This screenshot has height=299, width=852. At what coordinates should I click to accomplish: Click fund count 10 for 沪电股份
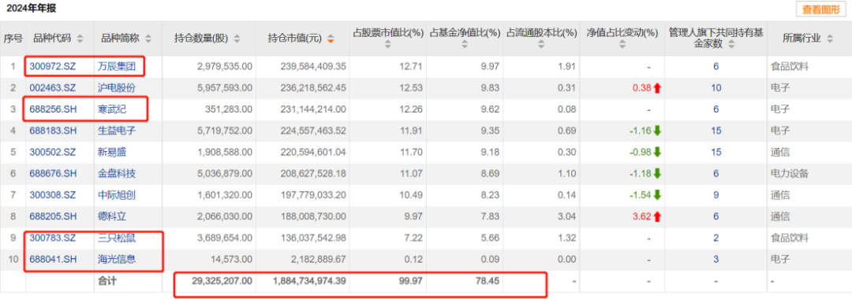click(716, 88)
